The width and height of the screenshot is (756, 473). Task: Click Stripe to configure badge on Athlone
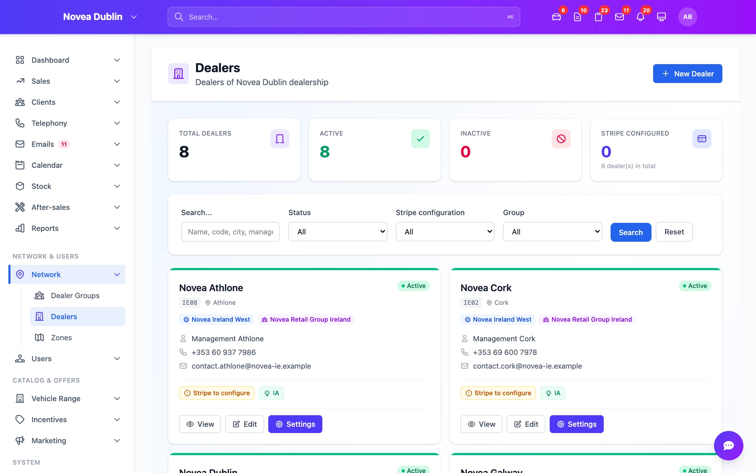pyautogui.click(x=217, y=393)
